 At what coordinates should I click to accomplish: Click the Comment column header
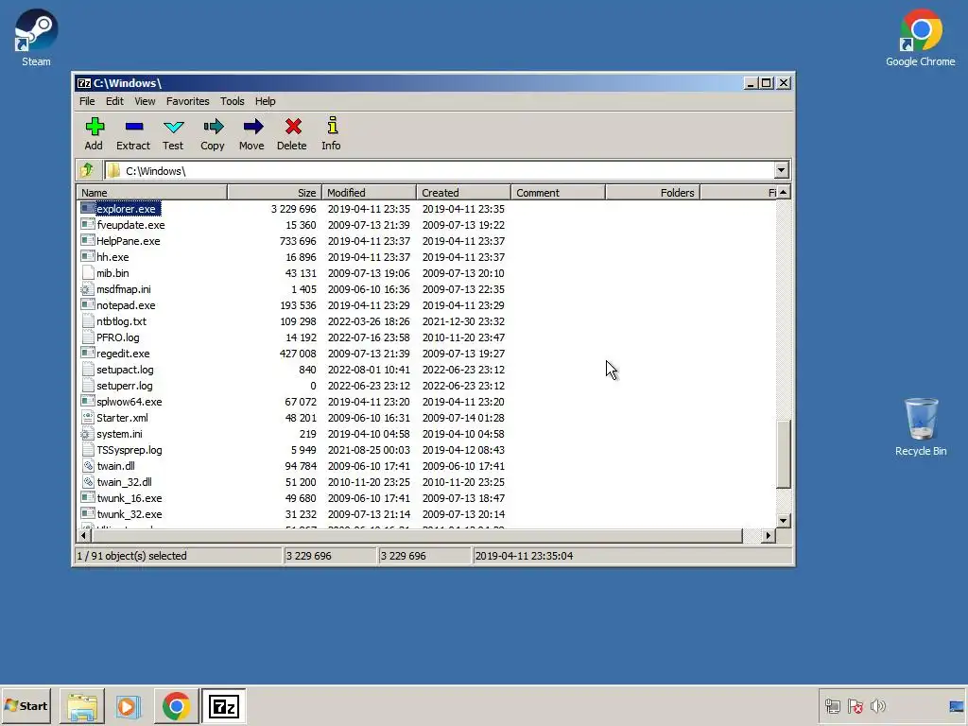(558, 193)
